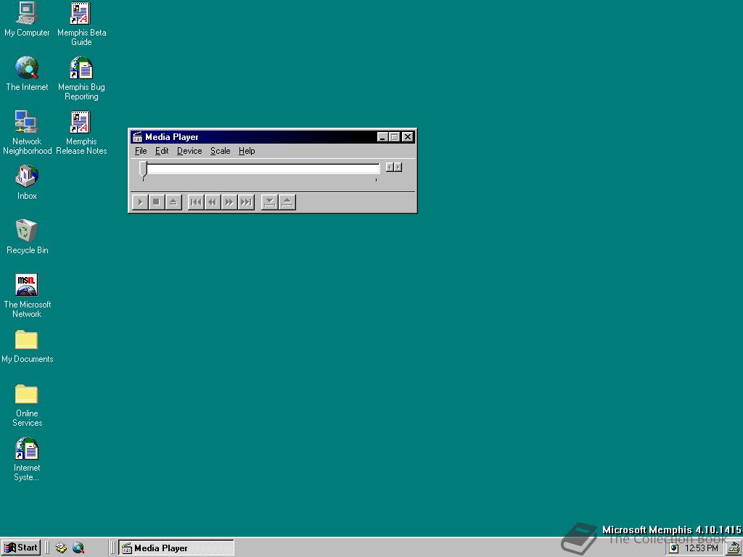743x557 pixels.
Task: Select the Memphis Bug Reporting shortcut
Action: point(81,78)
